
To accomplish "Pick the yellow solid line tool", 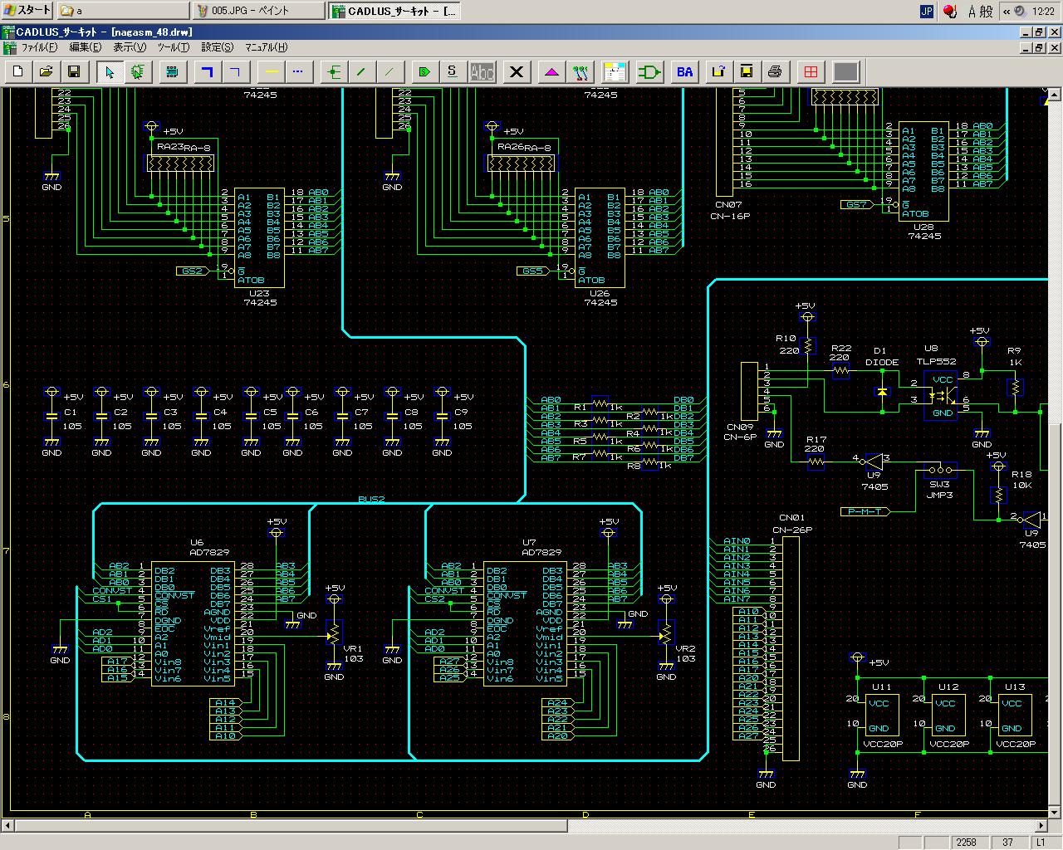I will click(271, 72).
